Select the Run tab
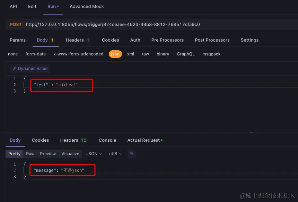The height and width of the screenshot is (202, 298). 53,7
